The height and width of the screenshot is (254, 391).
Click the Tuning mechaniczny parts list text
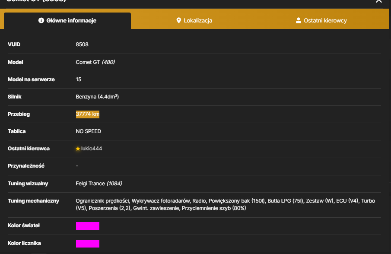coord(225,204)
